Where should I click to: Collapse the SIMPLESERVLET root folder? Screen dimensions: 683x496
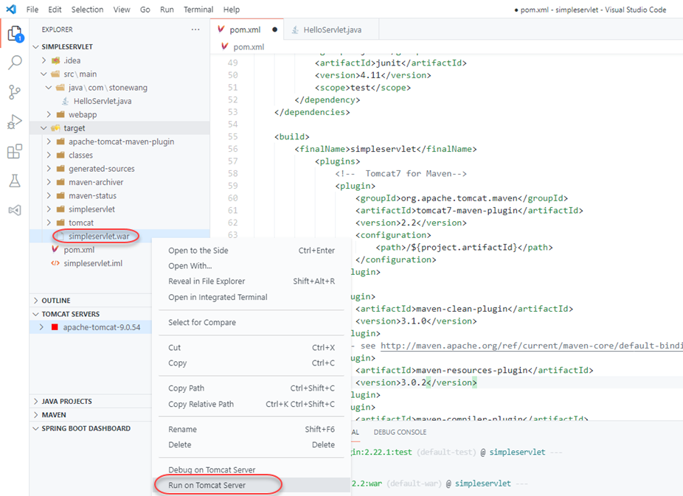(x=35, y=46)
